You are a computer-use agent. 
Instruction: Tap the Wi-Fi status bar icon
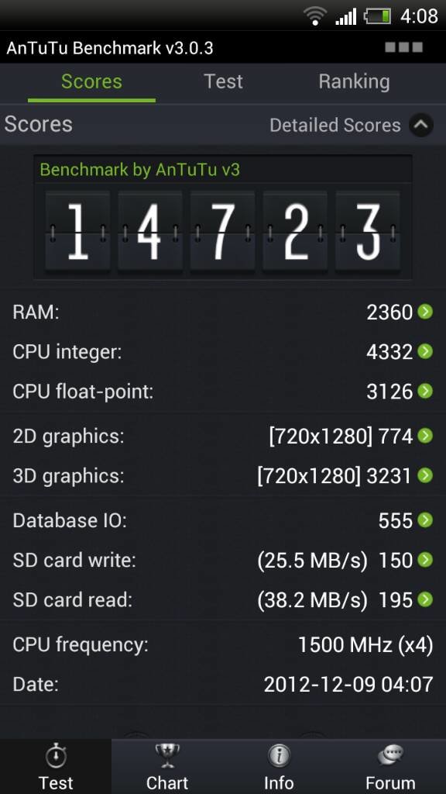[316, 16]
